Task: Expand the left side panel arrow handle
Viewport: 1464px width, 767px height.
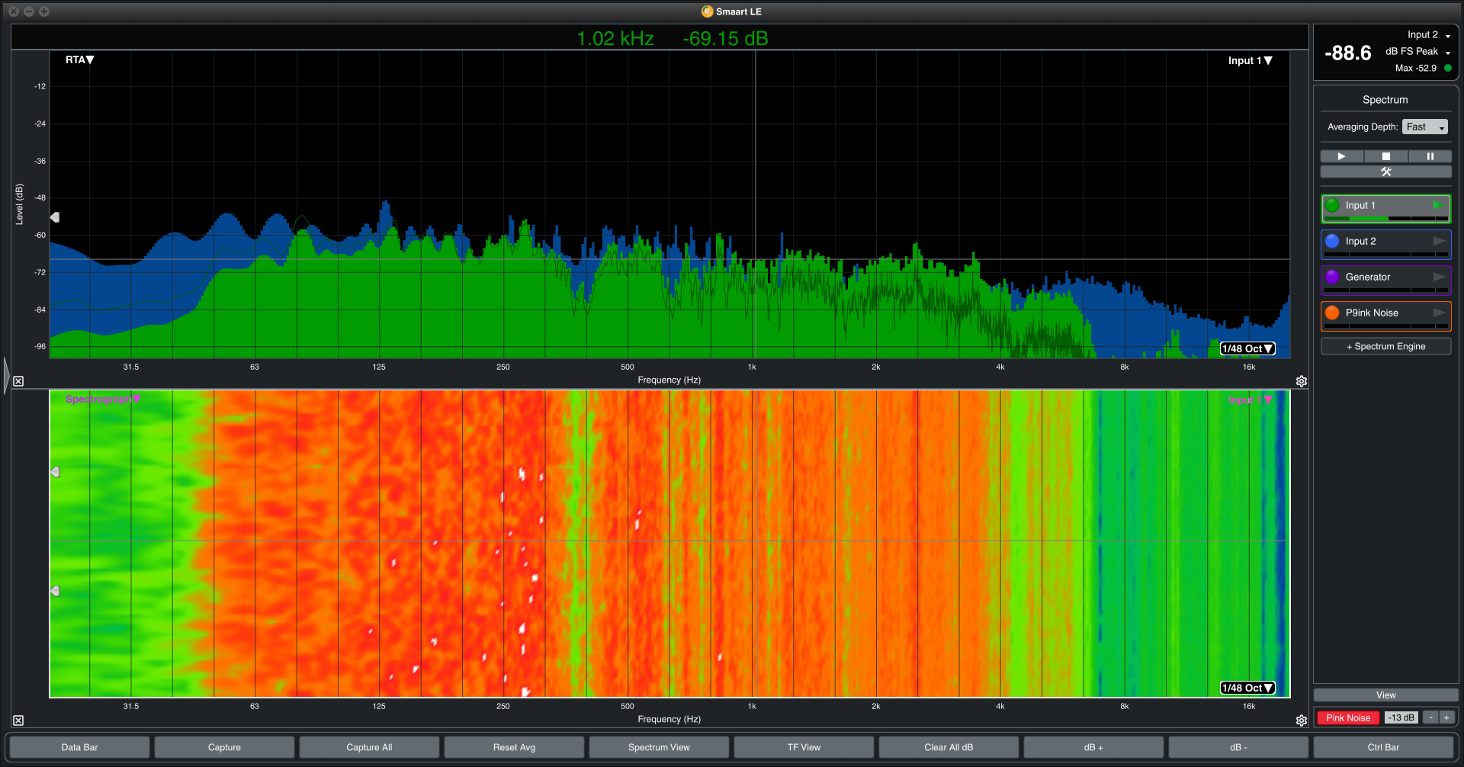Action: (x=6, y=375)
